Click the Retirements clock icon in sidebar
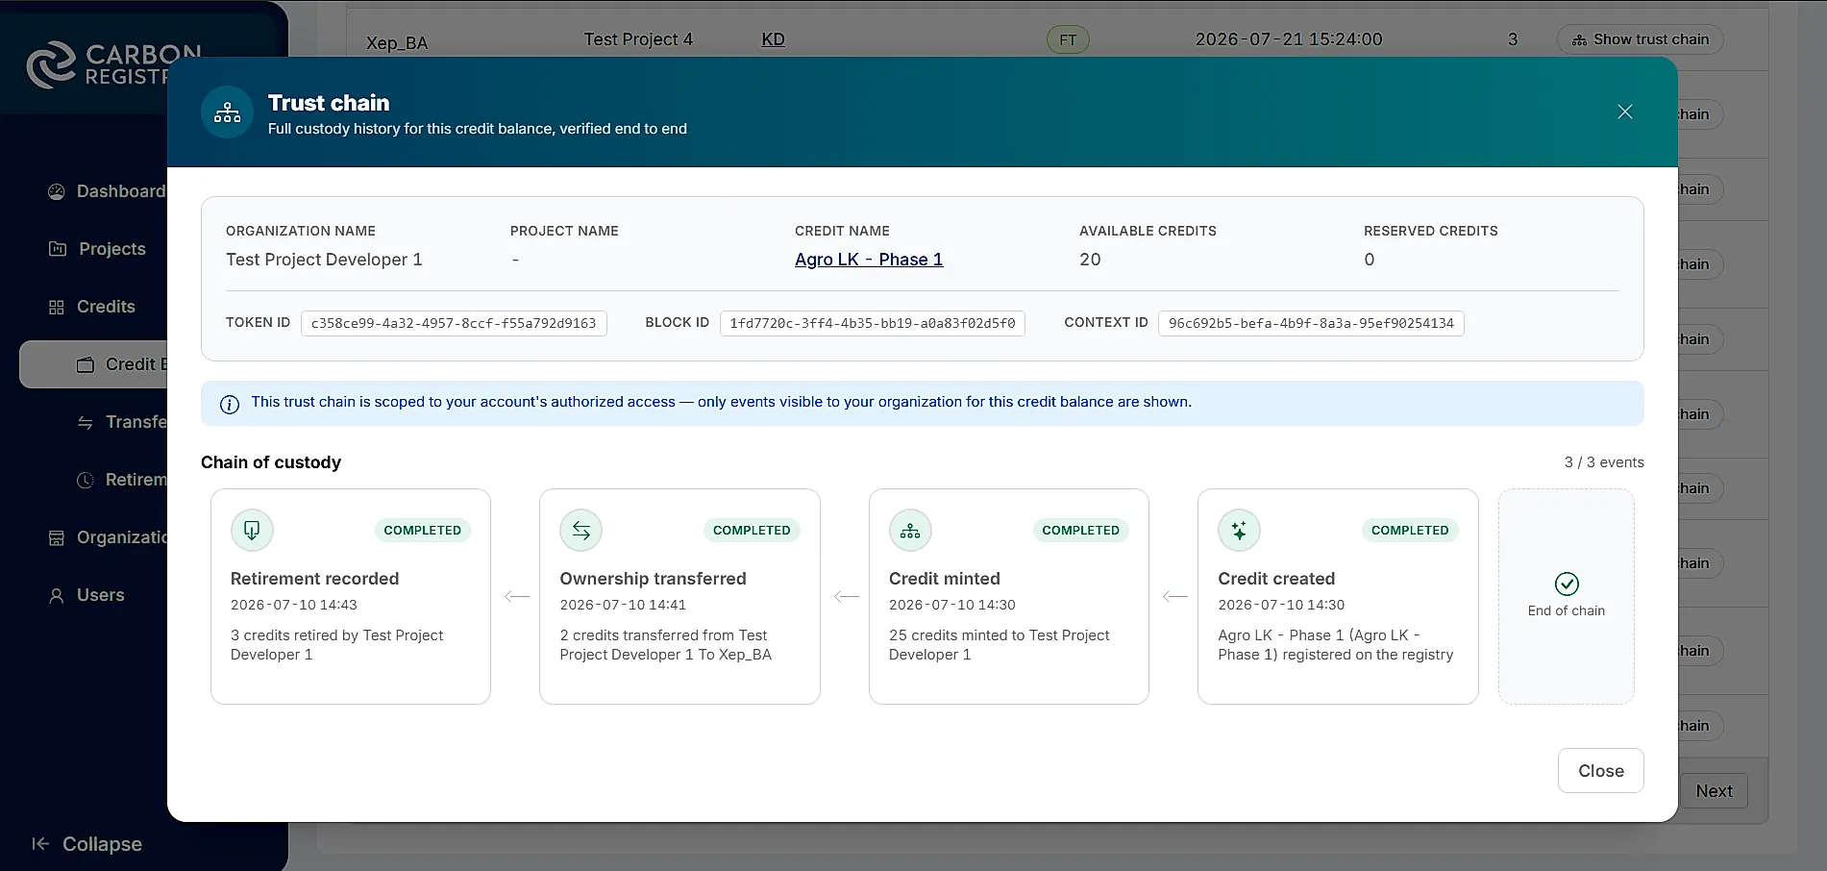1827x871 pixels. point(86,480)
